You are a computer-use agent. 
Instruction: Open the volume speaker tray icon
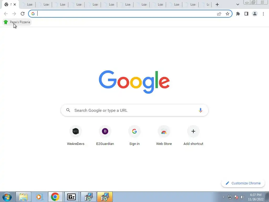tap(242, 197)
